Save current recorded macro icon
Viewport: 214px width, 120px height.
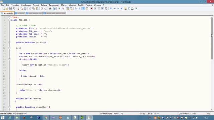(x=106, y=9)
